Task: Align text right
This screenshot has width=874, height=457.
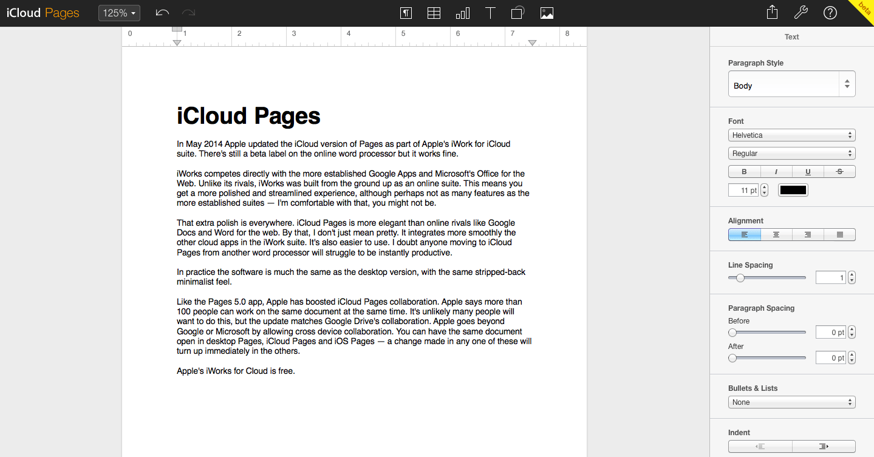Action: point(808,234)
